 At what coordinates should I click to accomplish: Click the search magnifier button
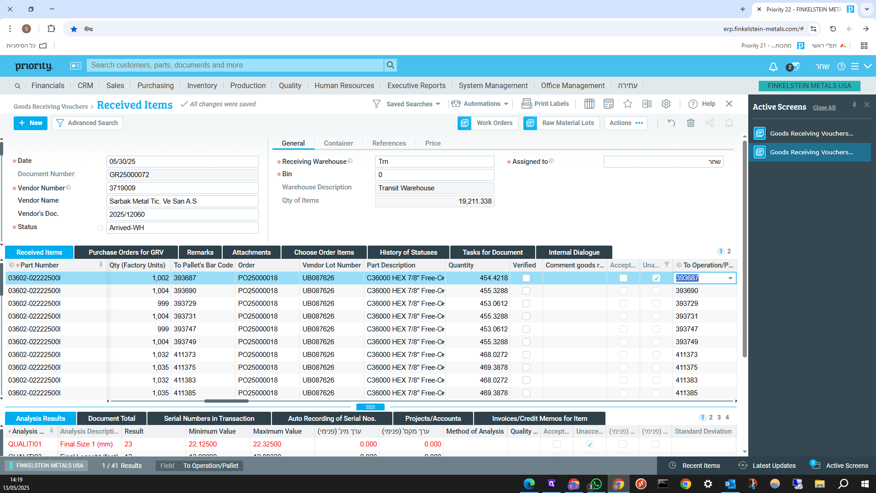(x=391, y=65)
